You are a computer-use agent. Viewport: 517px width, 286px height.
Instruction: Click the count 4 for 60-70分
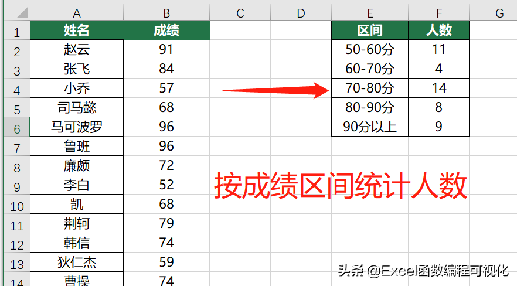coord(439,69)
